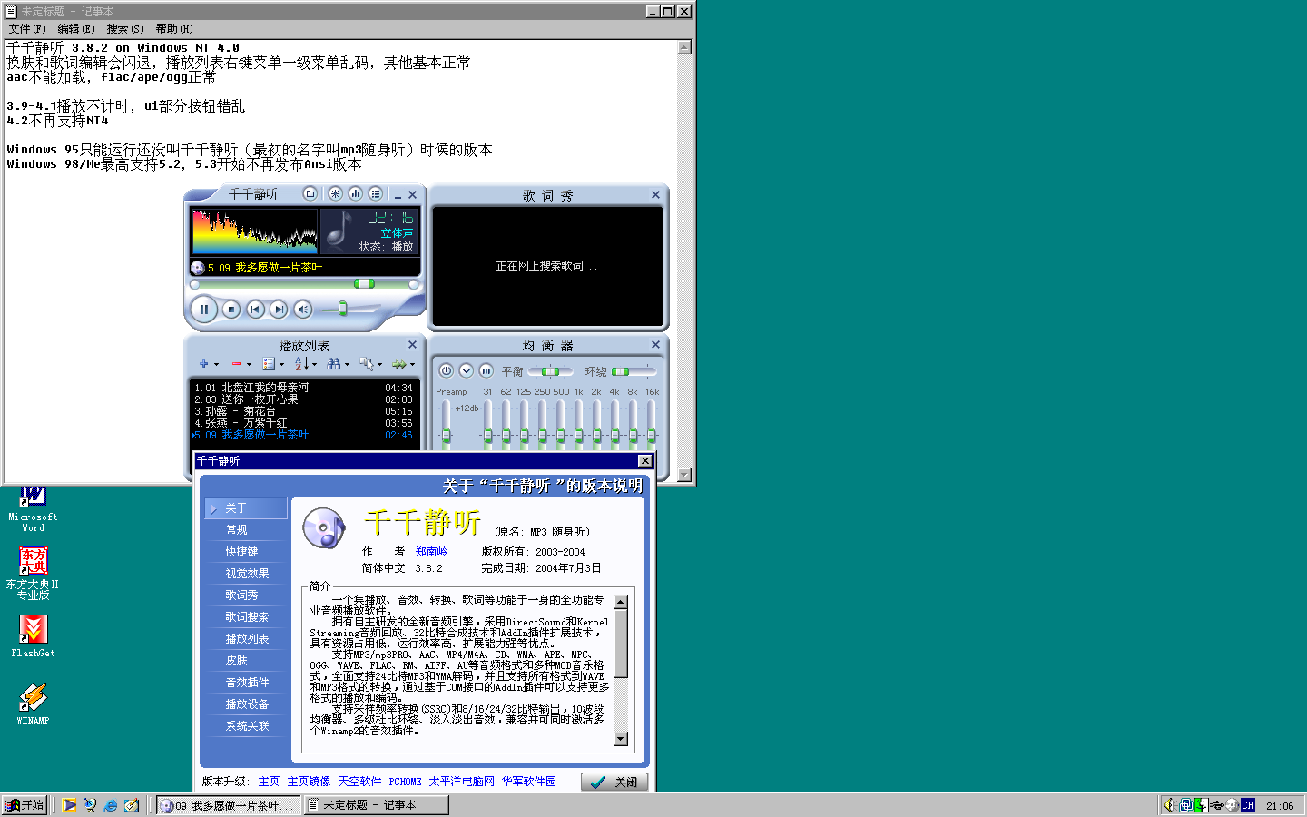Select track 张燕 - 万紫千红 in playlist
This screenshot has height=817, width=1307.
303,423
